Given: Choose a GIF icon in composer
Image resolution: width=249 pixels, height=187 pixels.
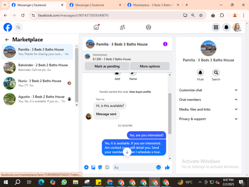Looking at the screenshot, I should 107,167.
